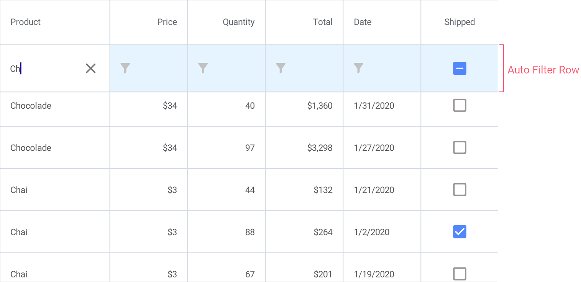Click the Quantity column filter funnel icon

pos(203,68)
